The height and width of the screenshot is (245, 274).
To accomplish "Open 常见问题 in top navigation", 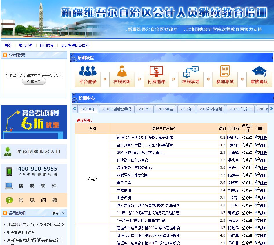I will (x=26, y=45).
